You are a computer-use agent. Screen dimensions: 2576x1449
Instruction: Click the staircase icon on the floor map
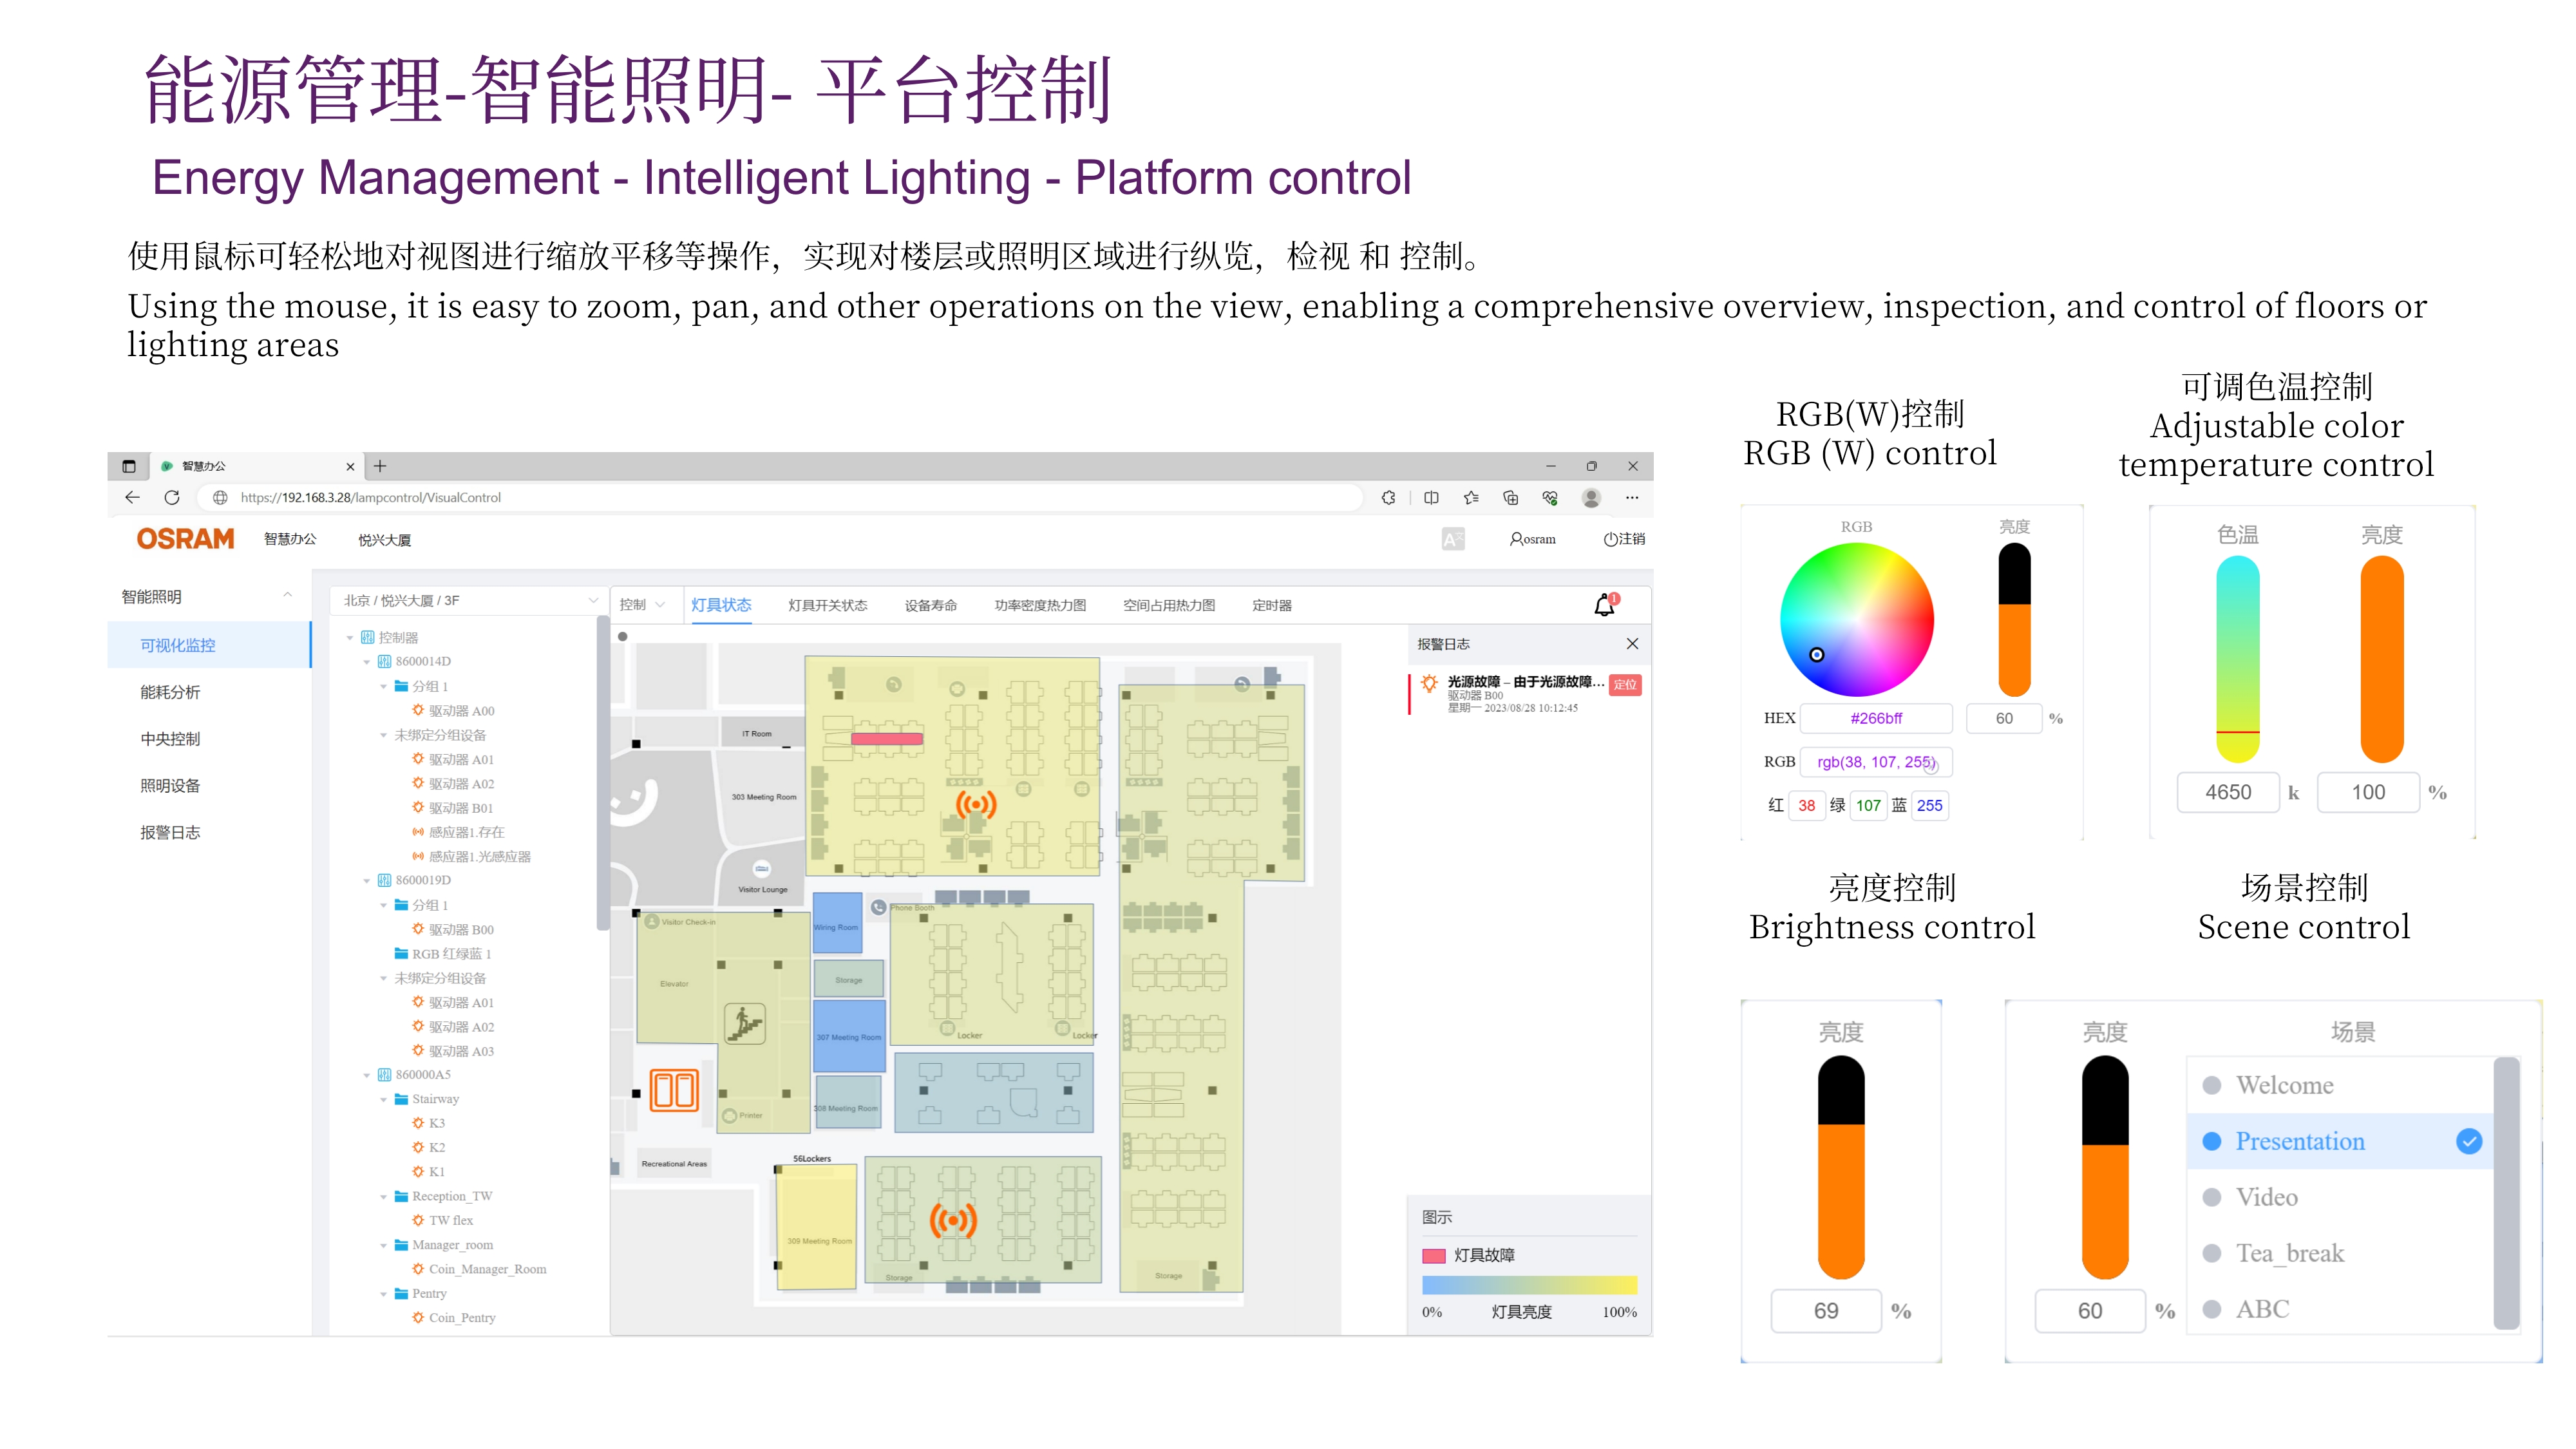coord(744,1023)
